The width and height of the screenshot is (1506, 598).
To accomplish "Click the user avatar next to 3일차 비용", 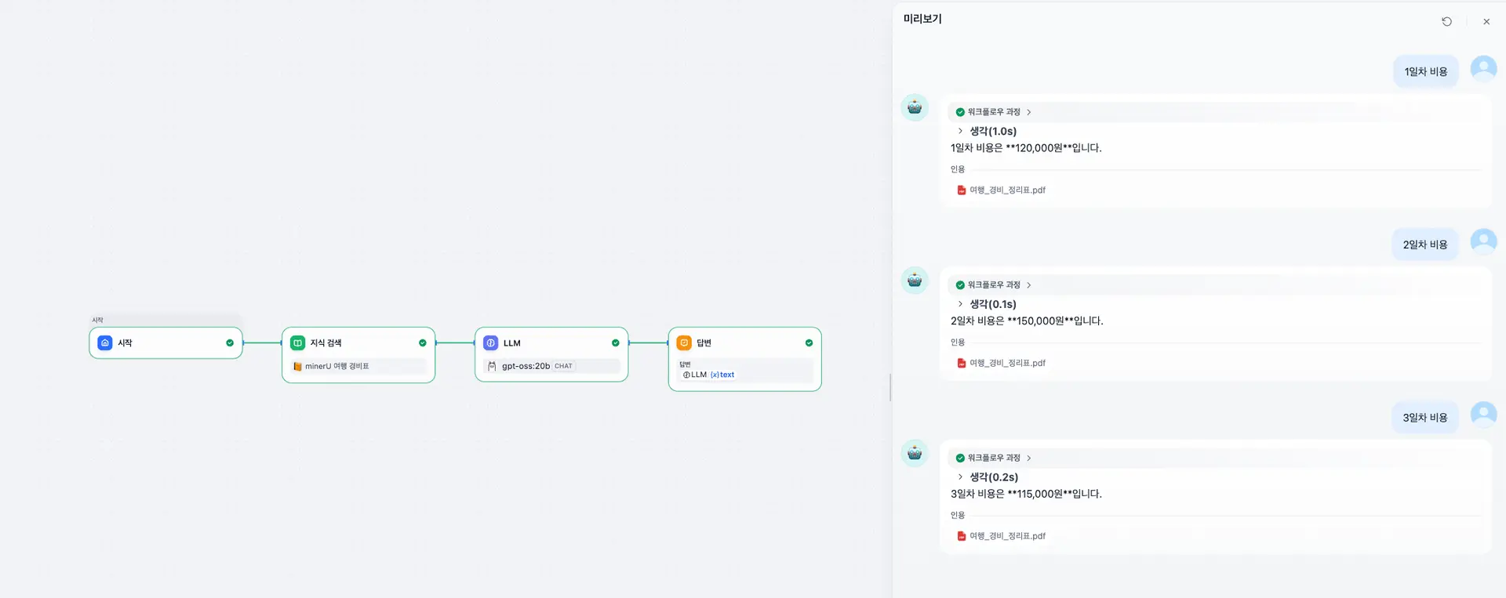I will (1483, 415).
